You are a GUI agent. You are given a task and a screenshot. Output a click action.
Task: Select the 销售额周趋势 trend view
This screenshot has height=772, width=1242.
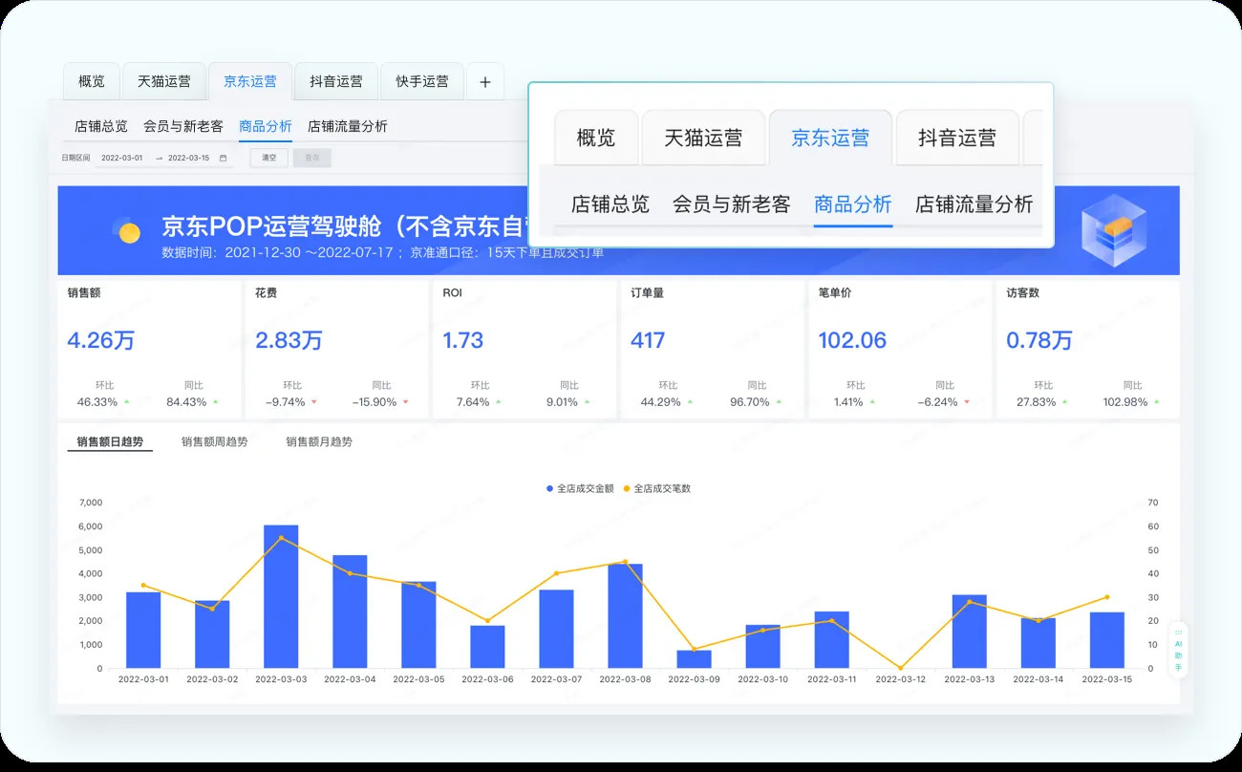(214, 442)
